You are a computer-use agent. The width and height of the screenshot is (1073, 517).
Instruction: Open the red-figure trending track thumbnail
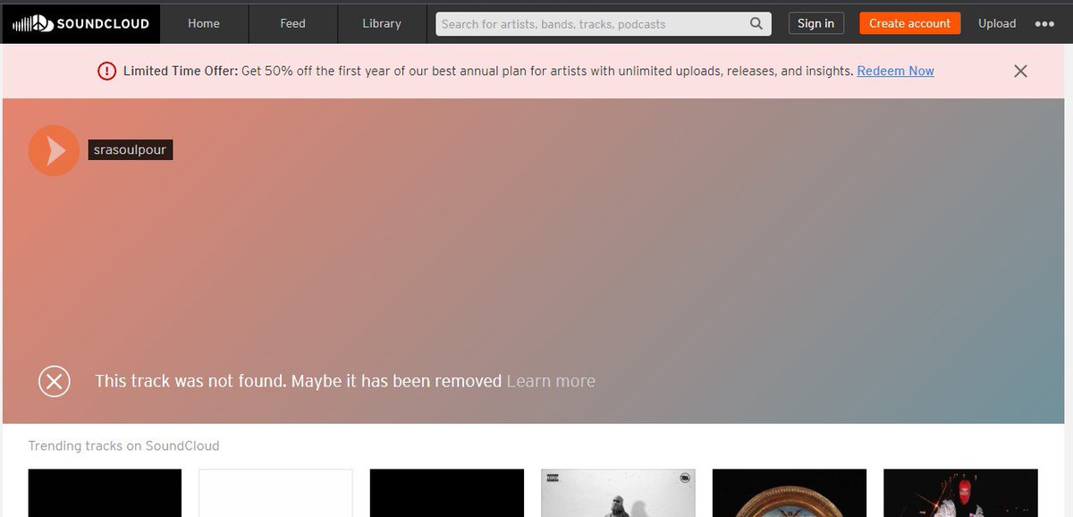960,493
